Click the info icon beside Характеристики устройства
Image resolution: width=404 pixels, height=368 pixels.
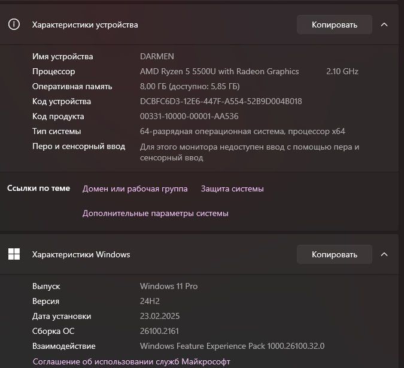pyautogui.click(x=14, y=25)
